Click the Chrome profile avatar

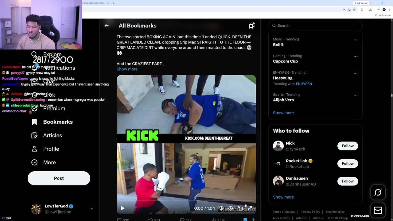(x=384, y=10)
